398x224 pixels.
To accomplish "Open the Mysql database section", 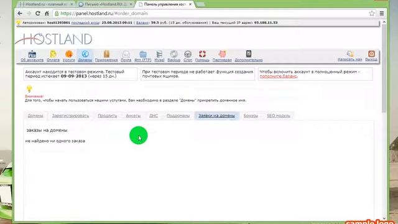I will [x=159, y=56].
